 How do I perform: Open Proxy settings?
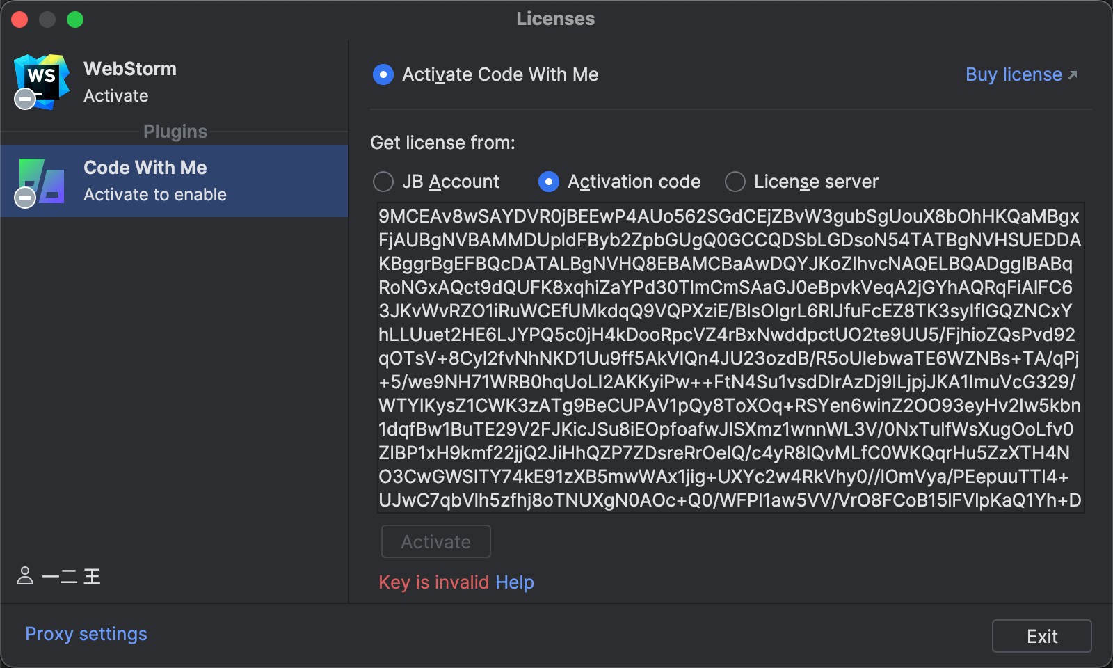[x=86, y=634]
